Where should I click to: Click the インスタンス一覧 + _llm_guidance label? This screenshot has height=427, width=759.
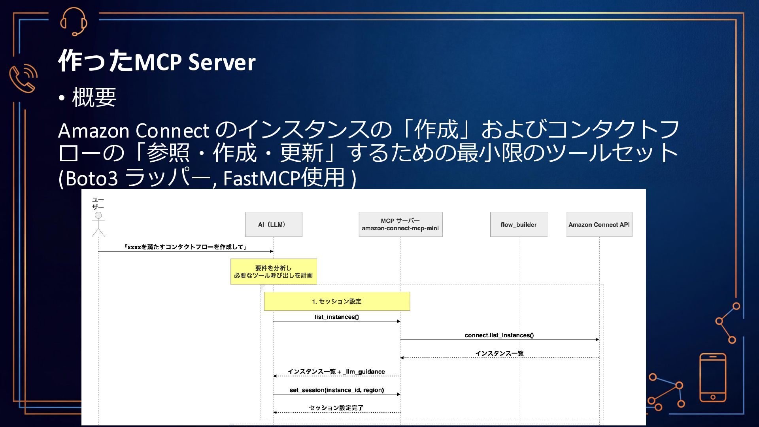(336, 372)
